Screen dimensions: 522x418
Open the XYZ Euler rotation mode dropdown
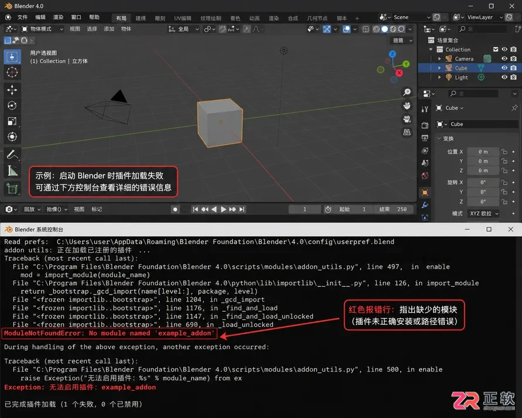click(x=483, y=214)
